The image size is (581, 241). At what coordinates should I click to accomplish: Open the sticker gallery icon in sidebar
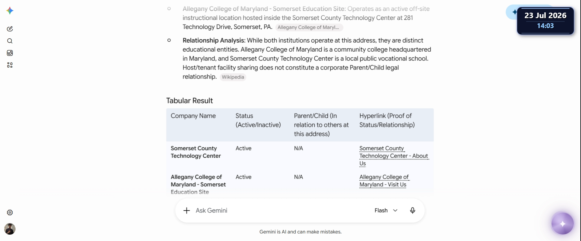click(10, 53)
